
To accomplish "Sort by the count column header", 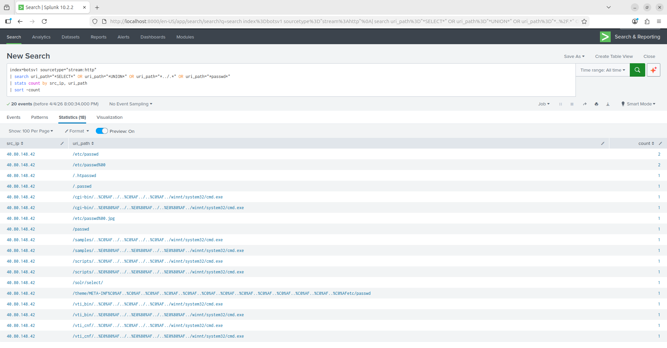I will click(646, 143).
